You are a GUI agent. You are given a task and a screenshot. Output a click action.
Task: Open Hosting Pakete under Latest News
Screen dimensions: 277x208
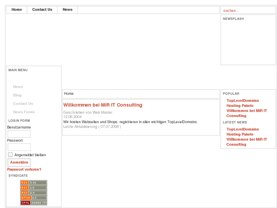point(240,134)
